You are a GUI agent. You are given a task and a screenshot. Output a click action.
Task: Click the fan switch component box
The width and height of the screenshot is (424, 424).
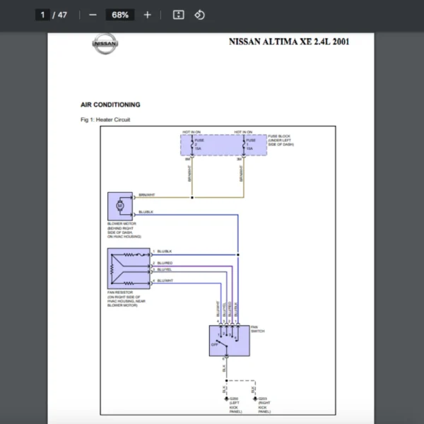[229, 340]
